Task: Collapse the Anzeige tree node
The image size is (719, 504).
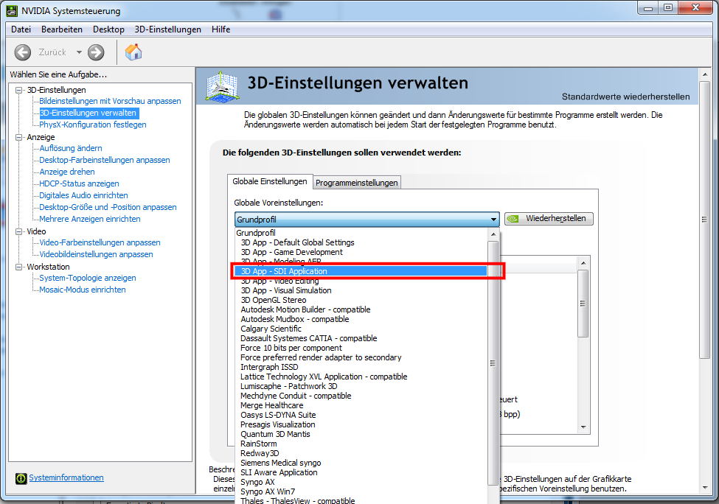Action: coord(18,137)
